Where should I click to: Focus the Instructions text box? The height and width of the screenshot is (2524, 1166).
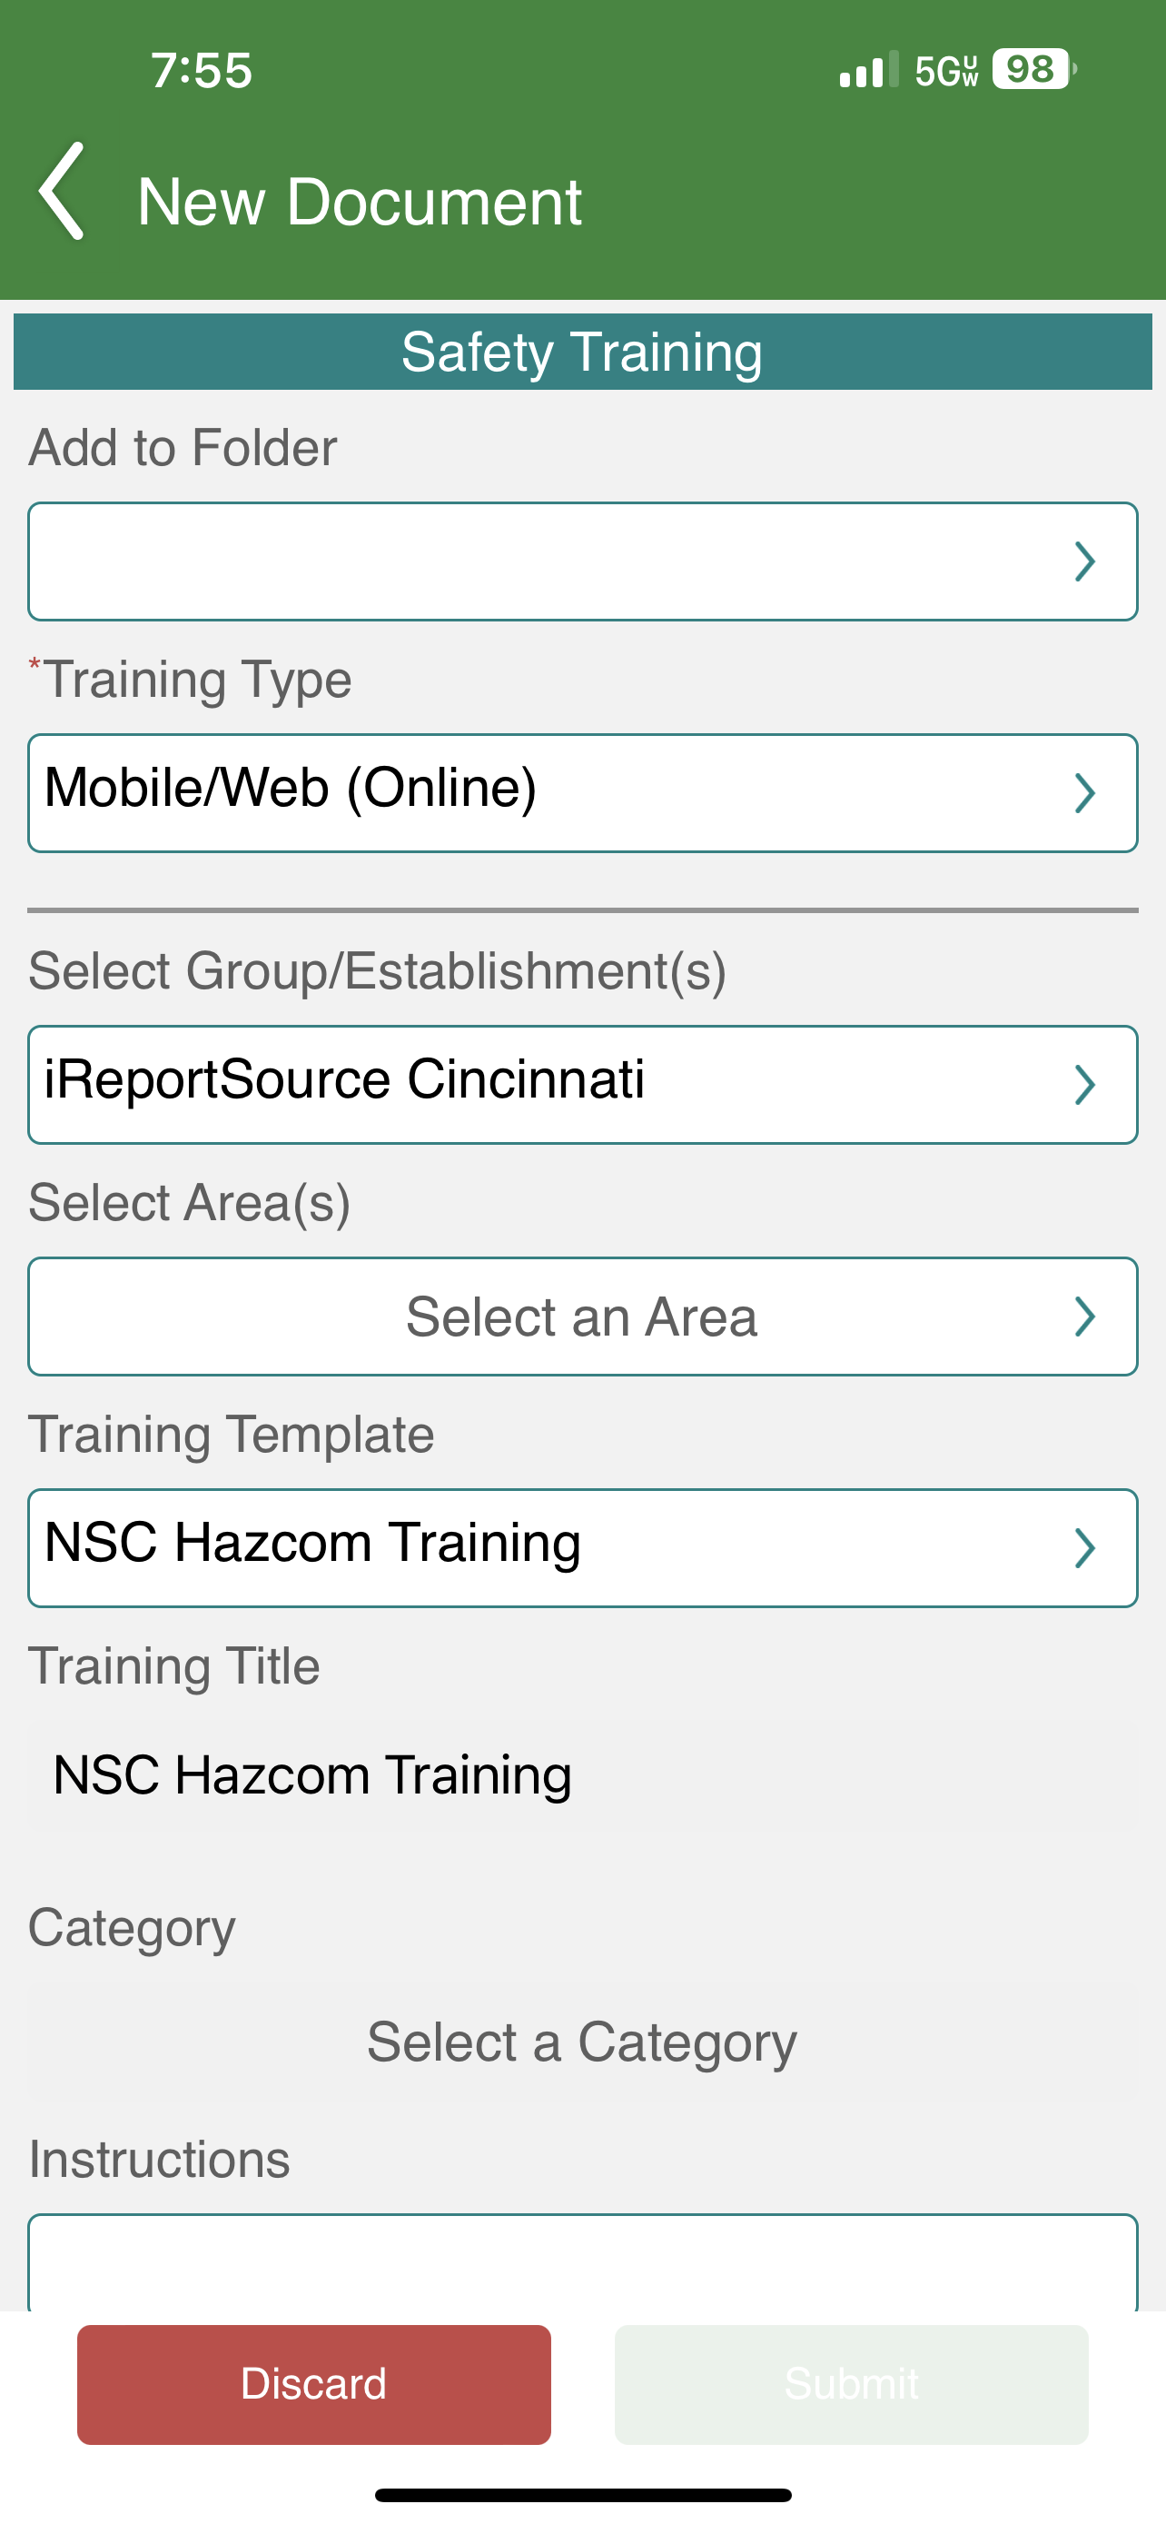582,2261
